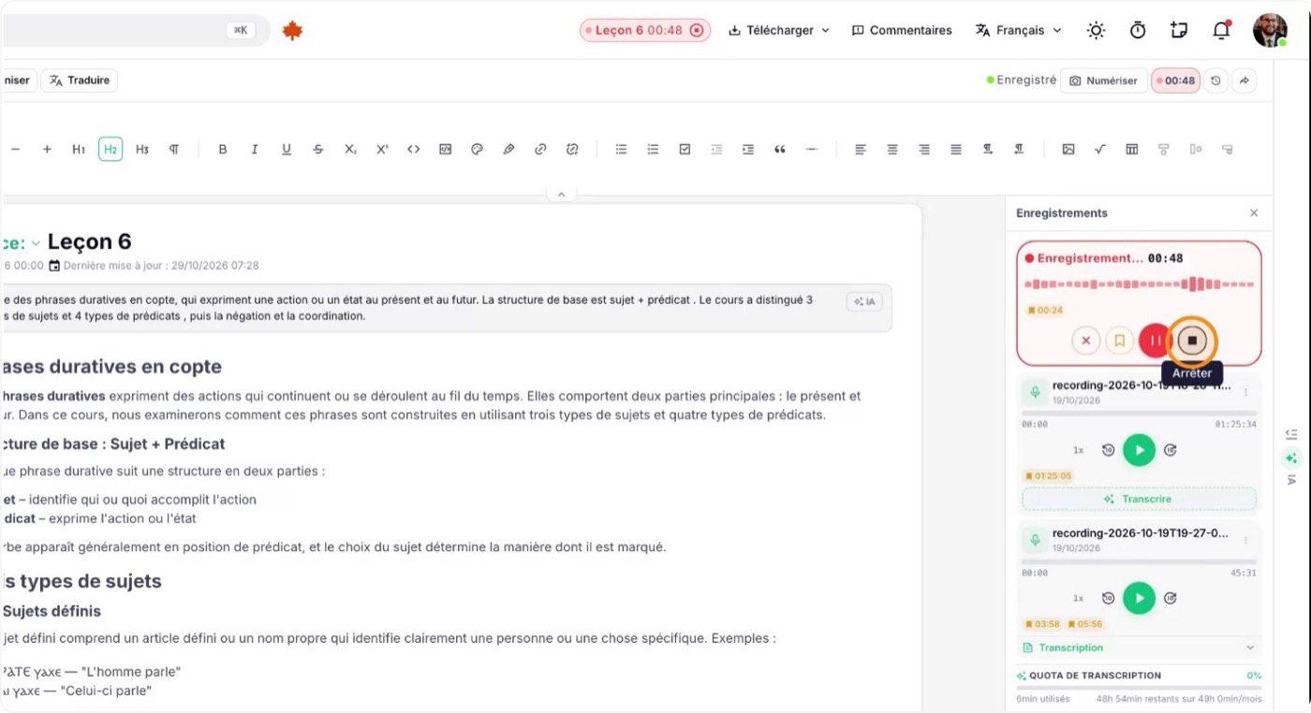Viewport: 1311px width, 713px height.
Task: Toggle subscript formatting
Action: [350, 150]
